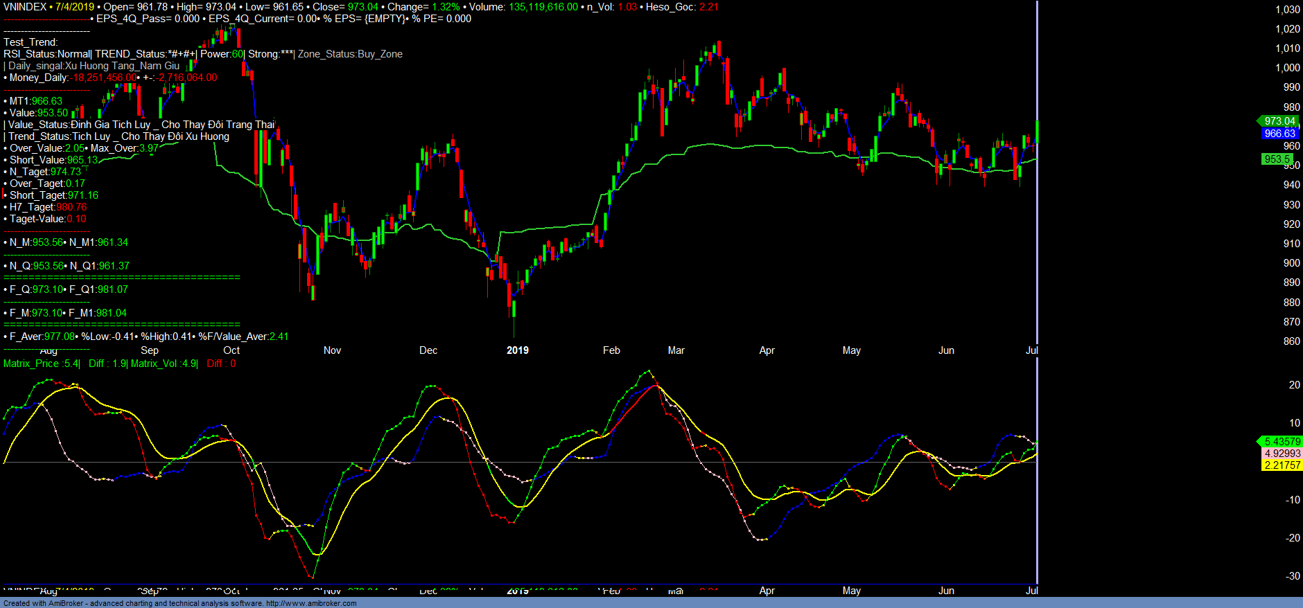1303x608 pixels.
Task: Click the Zone_Status:Buy_Zone text
Action: (x=350, y=54)
